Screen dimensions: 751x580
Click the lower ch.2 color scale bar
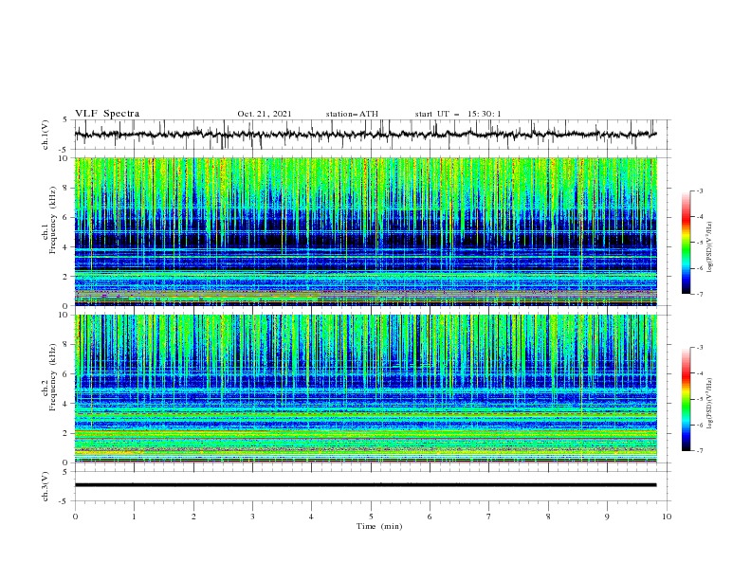click(x=687, y=399)
